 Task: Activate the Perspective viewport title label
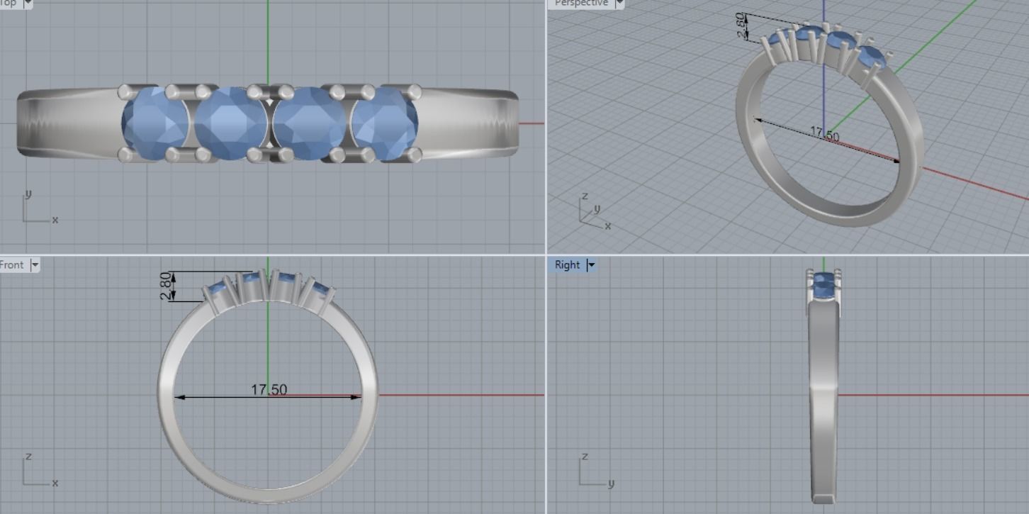pyautogui.click(x=581, y=3)
